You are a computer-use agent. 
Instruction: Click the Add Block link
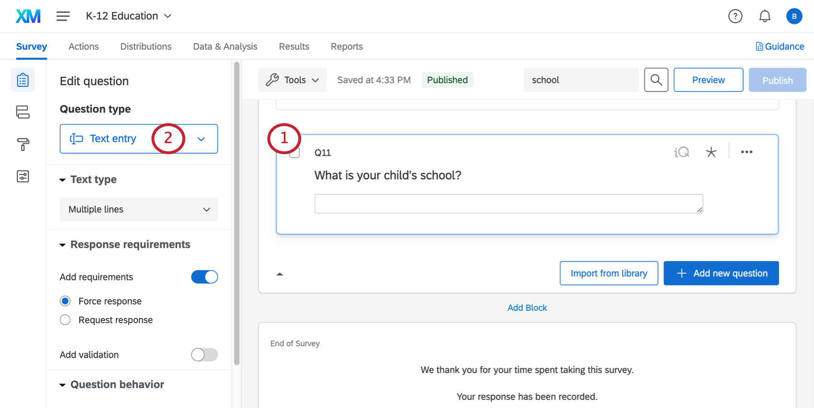527,308
